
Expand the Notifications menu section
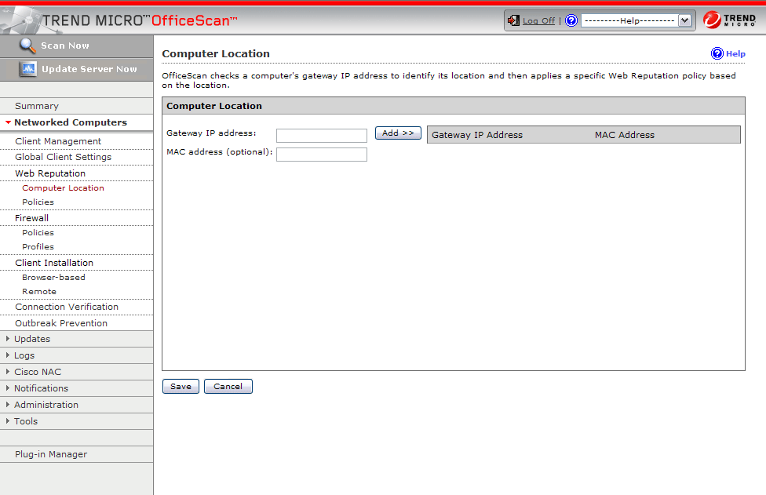pos(7,388)
